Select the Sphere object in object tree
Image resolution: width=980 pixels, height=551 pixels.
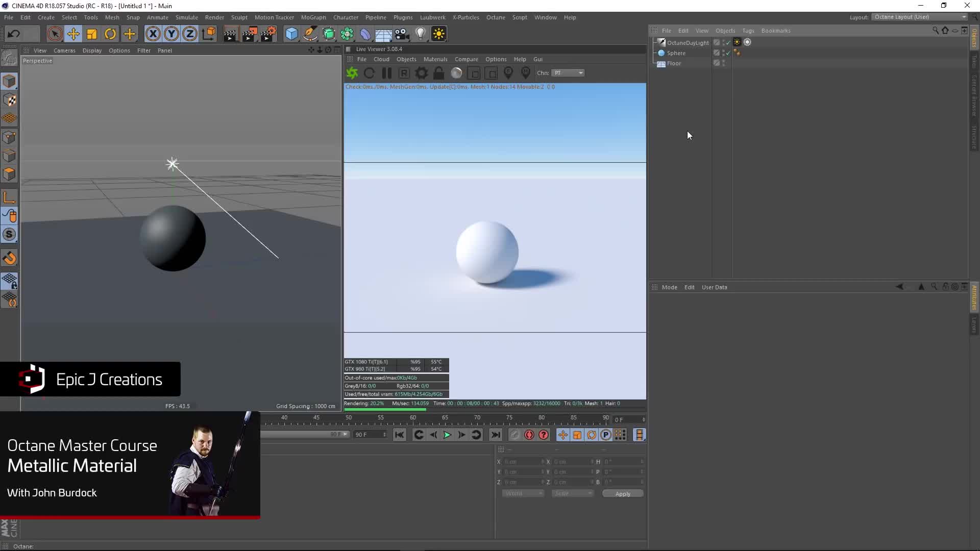[x=676, y=53]
